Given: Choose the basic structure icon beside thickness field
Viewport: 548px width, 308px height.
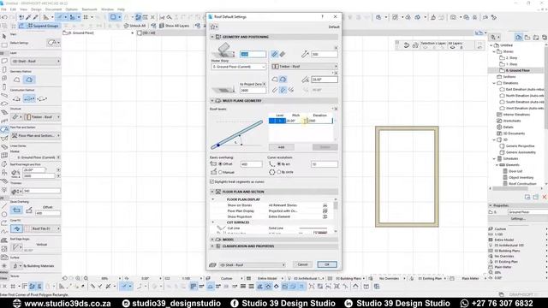Looking at the screenshot, I should (275, 54).
